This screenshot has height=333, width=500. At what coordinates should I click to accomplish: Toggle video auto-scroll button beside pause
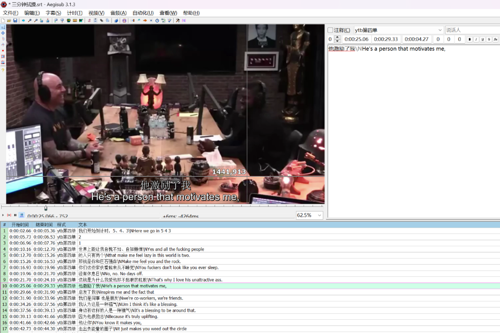(22, 215)
